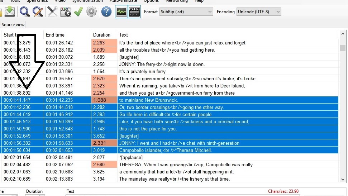The width and height of the screenshot is (348, 196).
Task: Click the duration cell 1.088
Action: point(104,100)
